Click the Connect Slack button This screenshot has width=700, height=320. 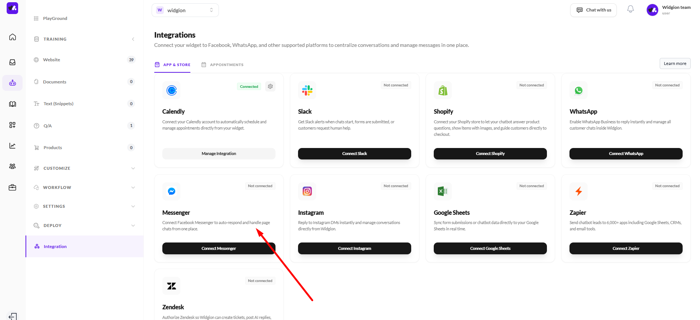(x=354, y=154)
